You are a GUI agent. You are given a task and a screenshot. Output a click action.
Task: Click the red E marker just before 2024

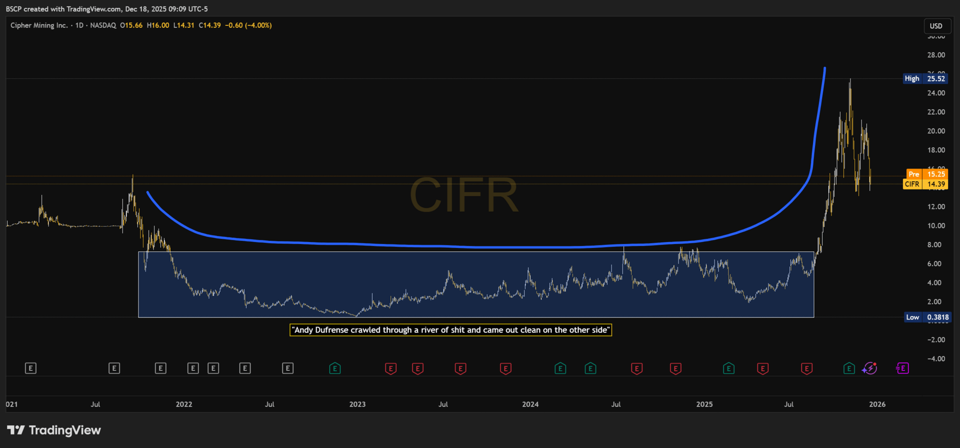[505, 368]
